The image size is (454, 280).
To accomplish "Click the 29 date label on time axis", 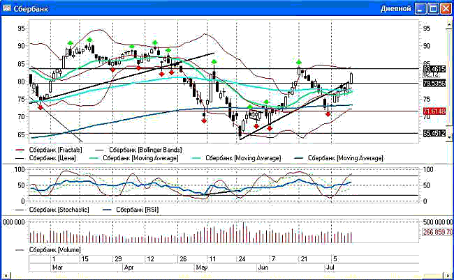I will pos(118,259).
